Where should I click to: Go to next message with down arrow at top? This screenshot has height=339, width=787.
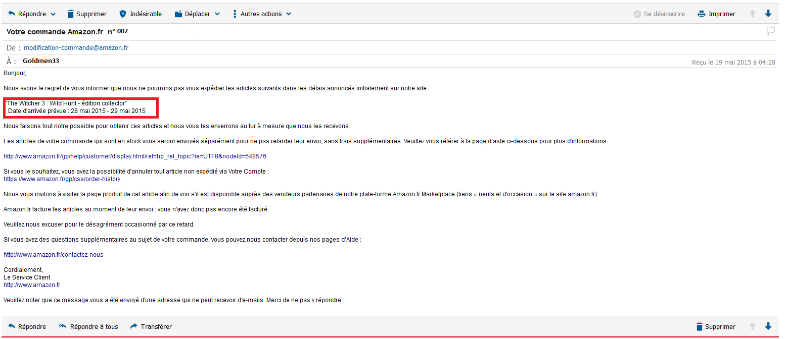(x=768, y=14)
